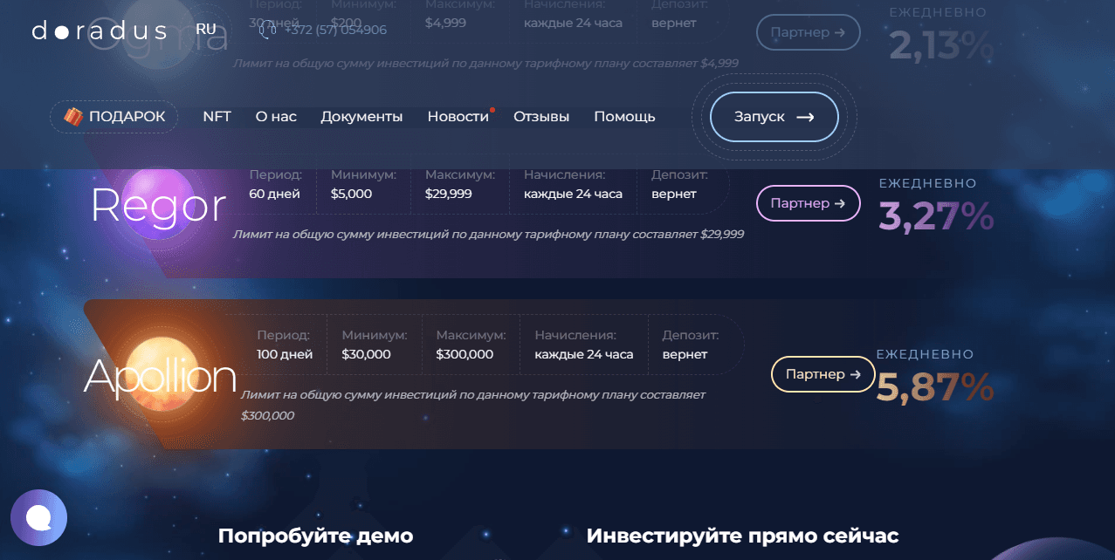Click the doradus logo

pyautogui.click(x=99, y=30)
